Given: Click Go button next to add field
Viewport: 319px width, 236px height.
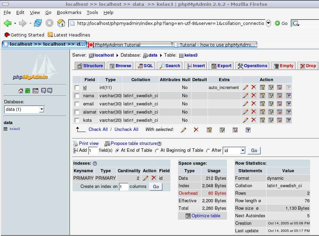Looking at the screenshot, I should tap(254, 150).
